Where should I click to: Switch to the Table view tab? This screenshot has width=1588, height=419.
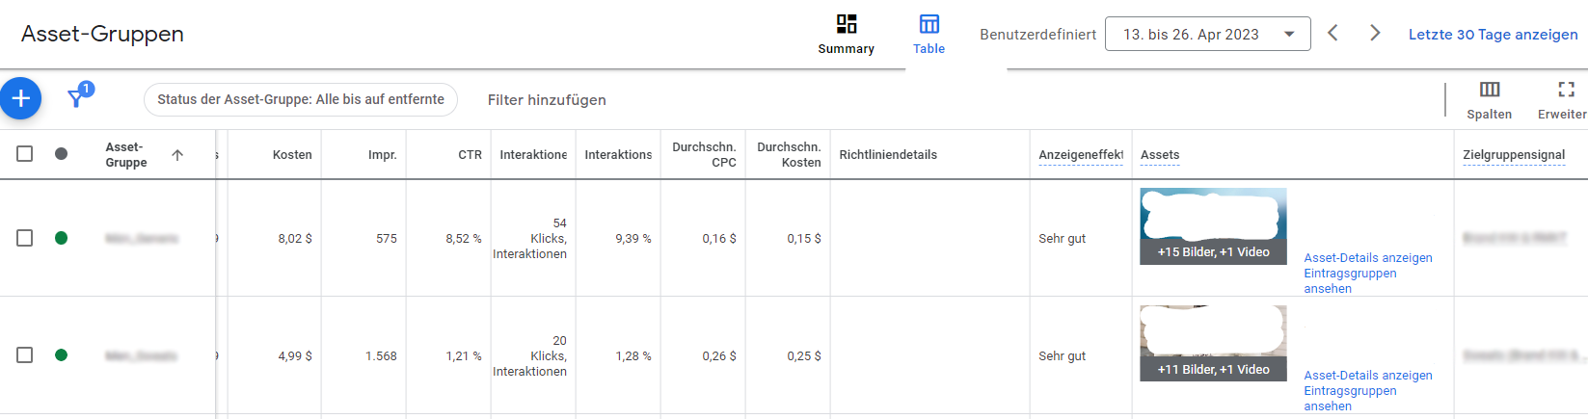929,35
